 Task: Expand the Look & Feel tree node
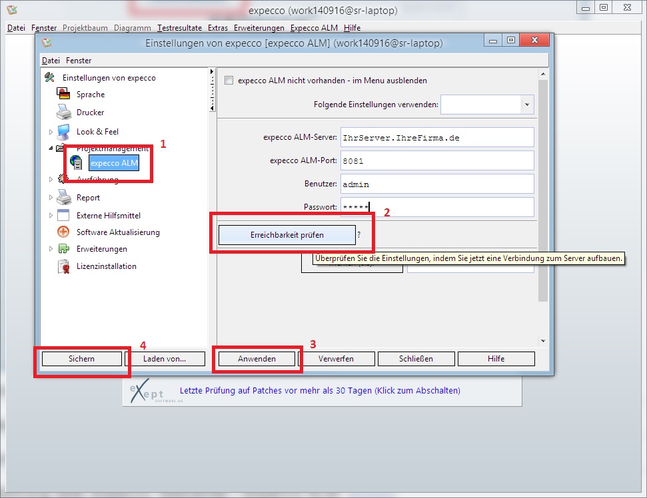tap(51, 132)
